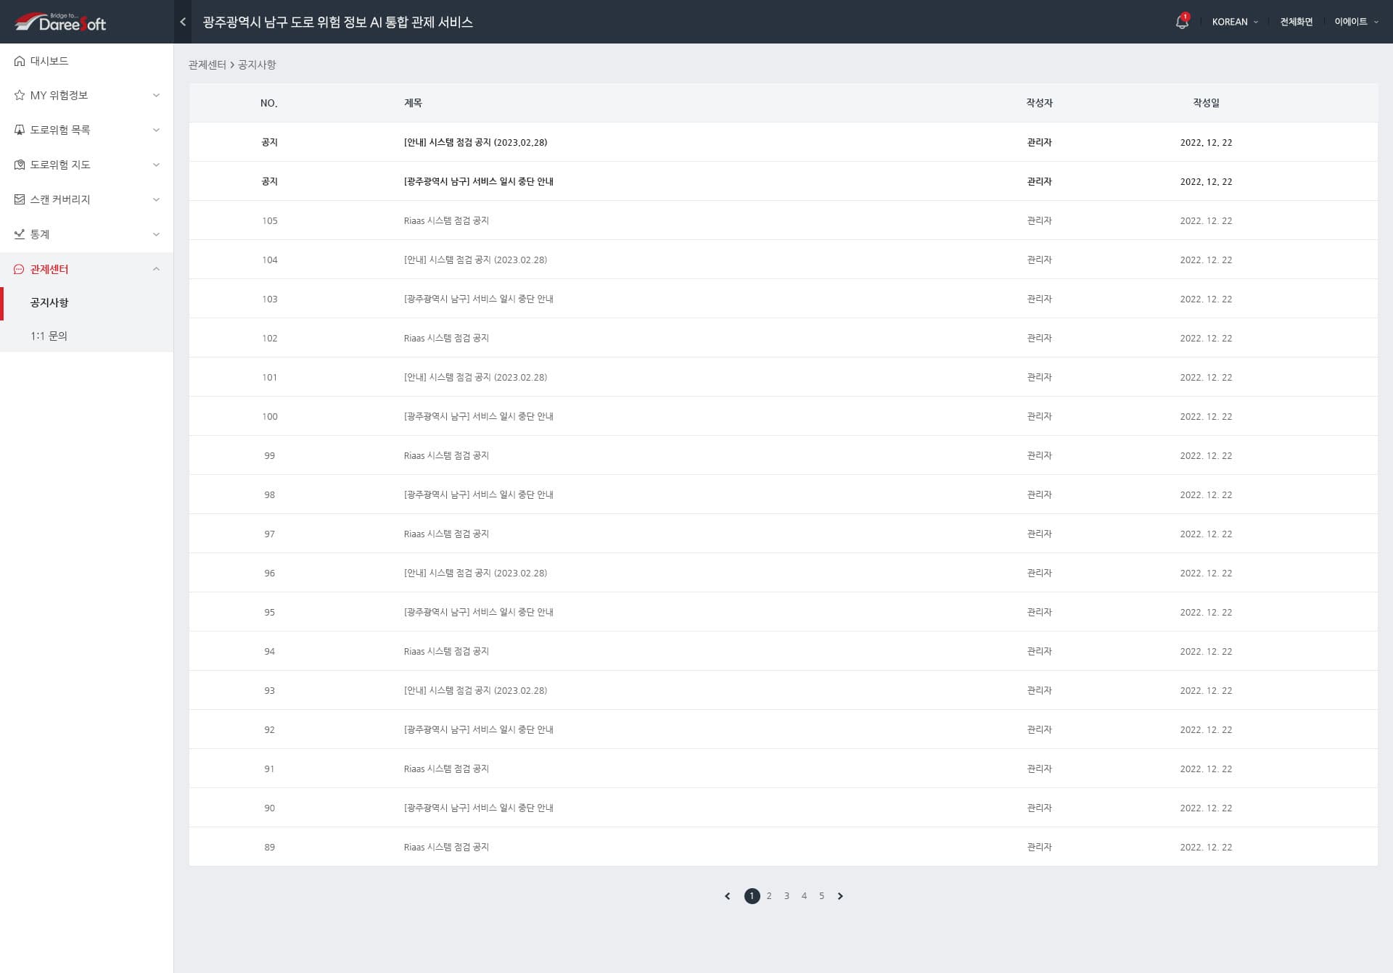1393x973 pixels.
Task: Go to next page arrow in pagination
Action: pyautogui.click(x=840, y=896)
